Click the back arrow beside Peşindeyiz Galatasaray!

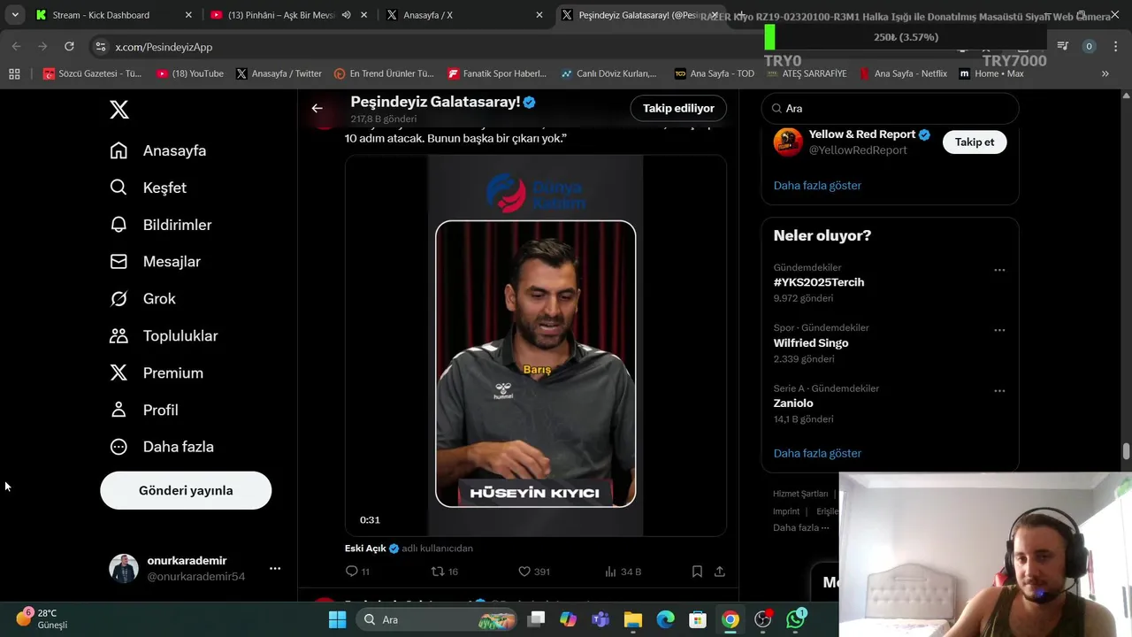coord(317,108)
